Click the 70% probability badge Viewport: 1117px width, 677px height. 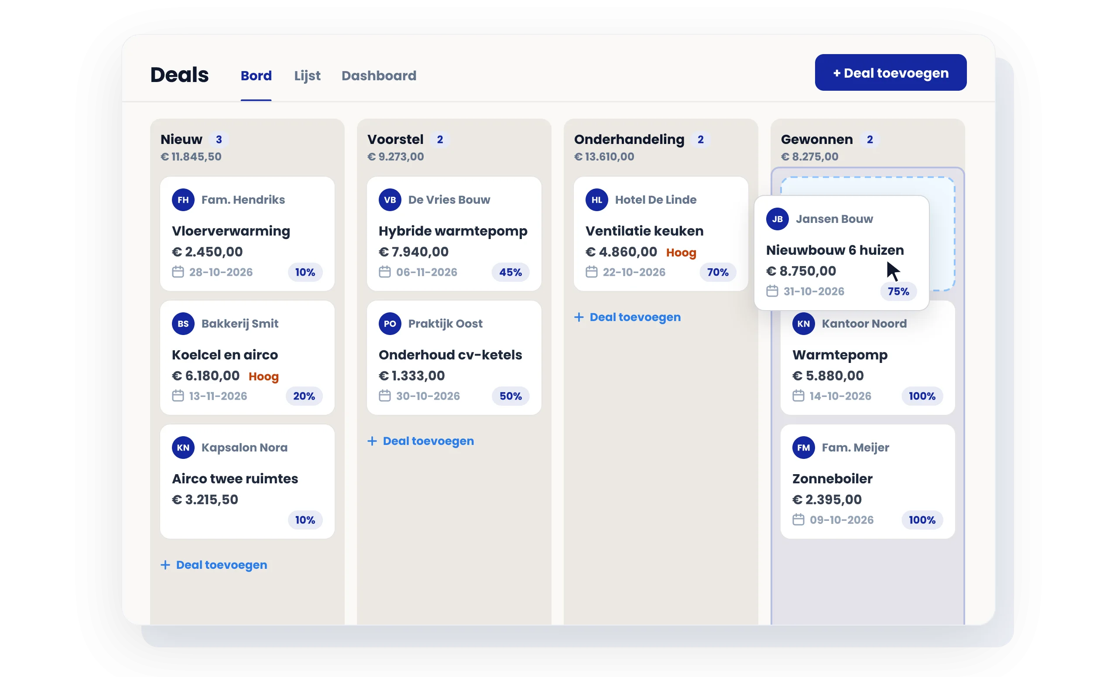point(718,272)
